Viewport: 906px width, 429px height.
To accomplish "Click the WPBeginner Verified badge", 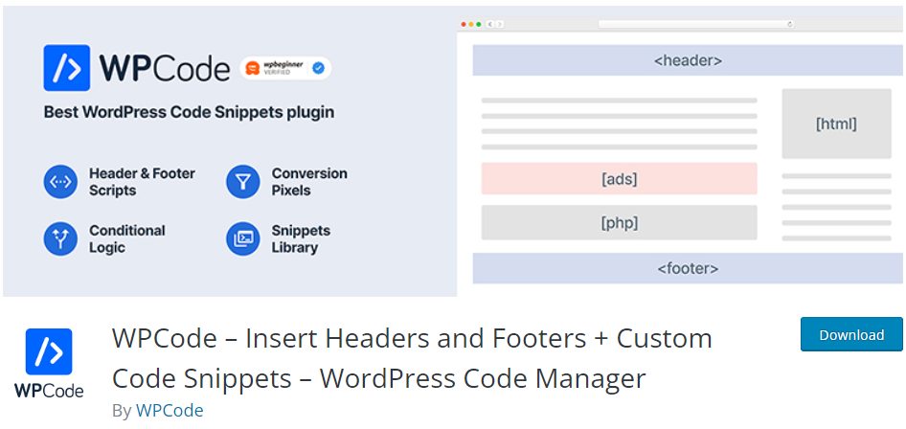I will (x=285, y=68).
